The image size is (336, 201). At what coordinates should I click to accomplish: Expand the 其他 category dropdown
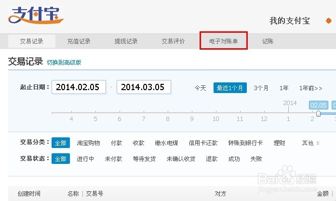(x=310, y=143)
